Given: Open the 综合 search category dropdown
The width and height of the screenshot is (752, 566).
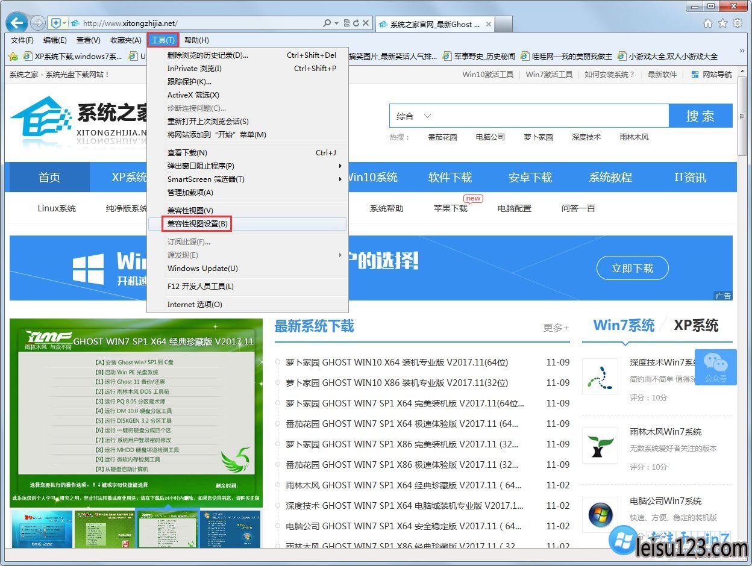Looking at the screenshot, I should pos(413,116).
